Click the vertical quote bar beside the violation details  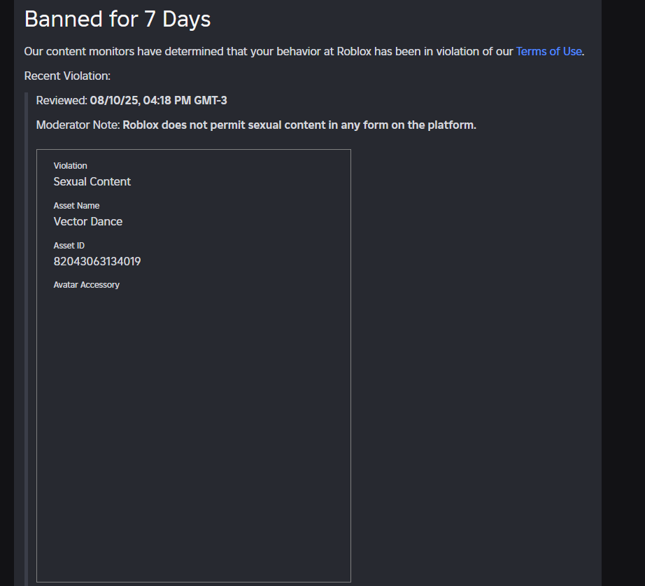(26, 336)
